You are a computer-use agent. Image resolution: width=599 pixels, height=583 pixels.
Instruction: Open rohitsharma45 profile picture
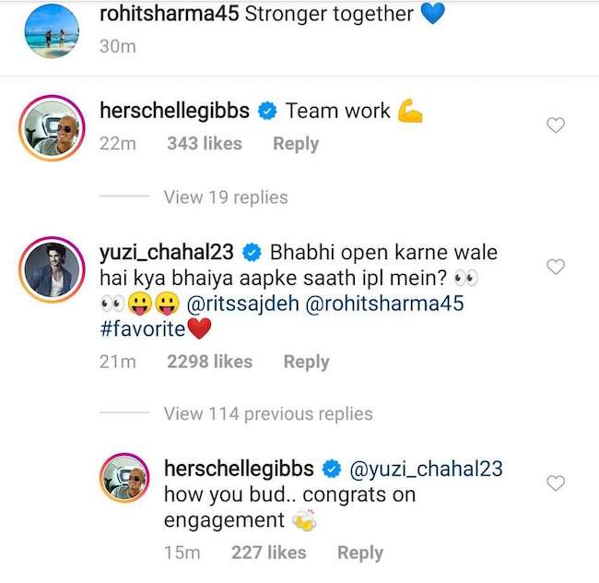53,30
